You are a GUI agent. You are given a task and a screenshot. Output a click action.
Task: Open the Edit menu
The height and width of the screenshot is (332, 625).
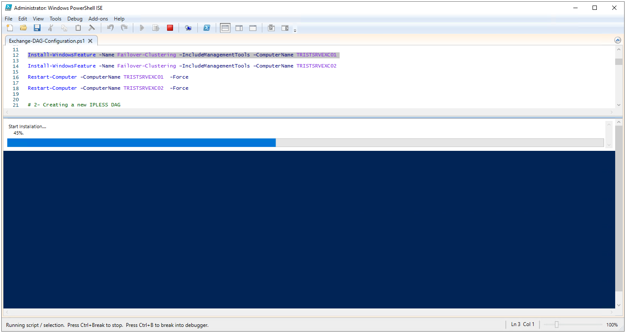(23, 19)
